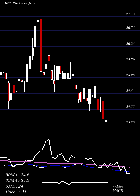Click the last small white candle near 23.85

(x=106, y=121)
